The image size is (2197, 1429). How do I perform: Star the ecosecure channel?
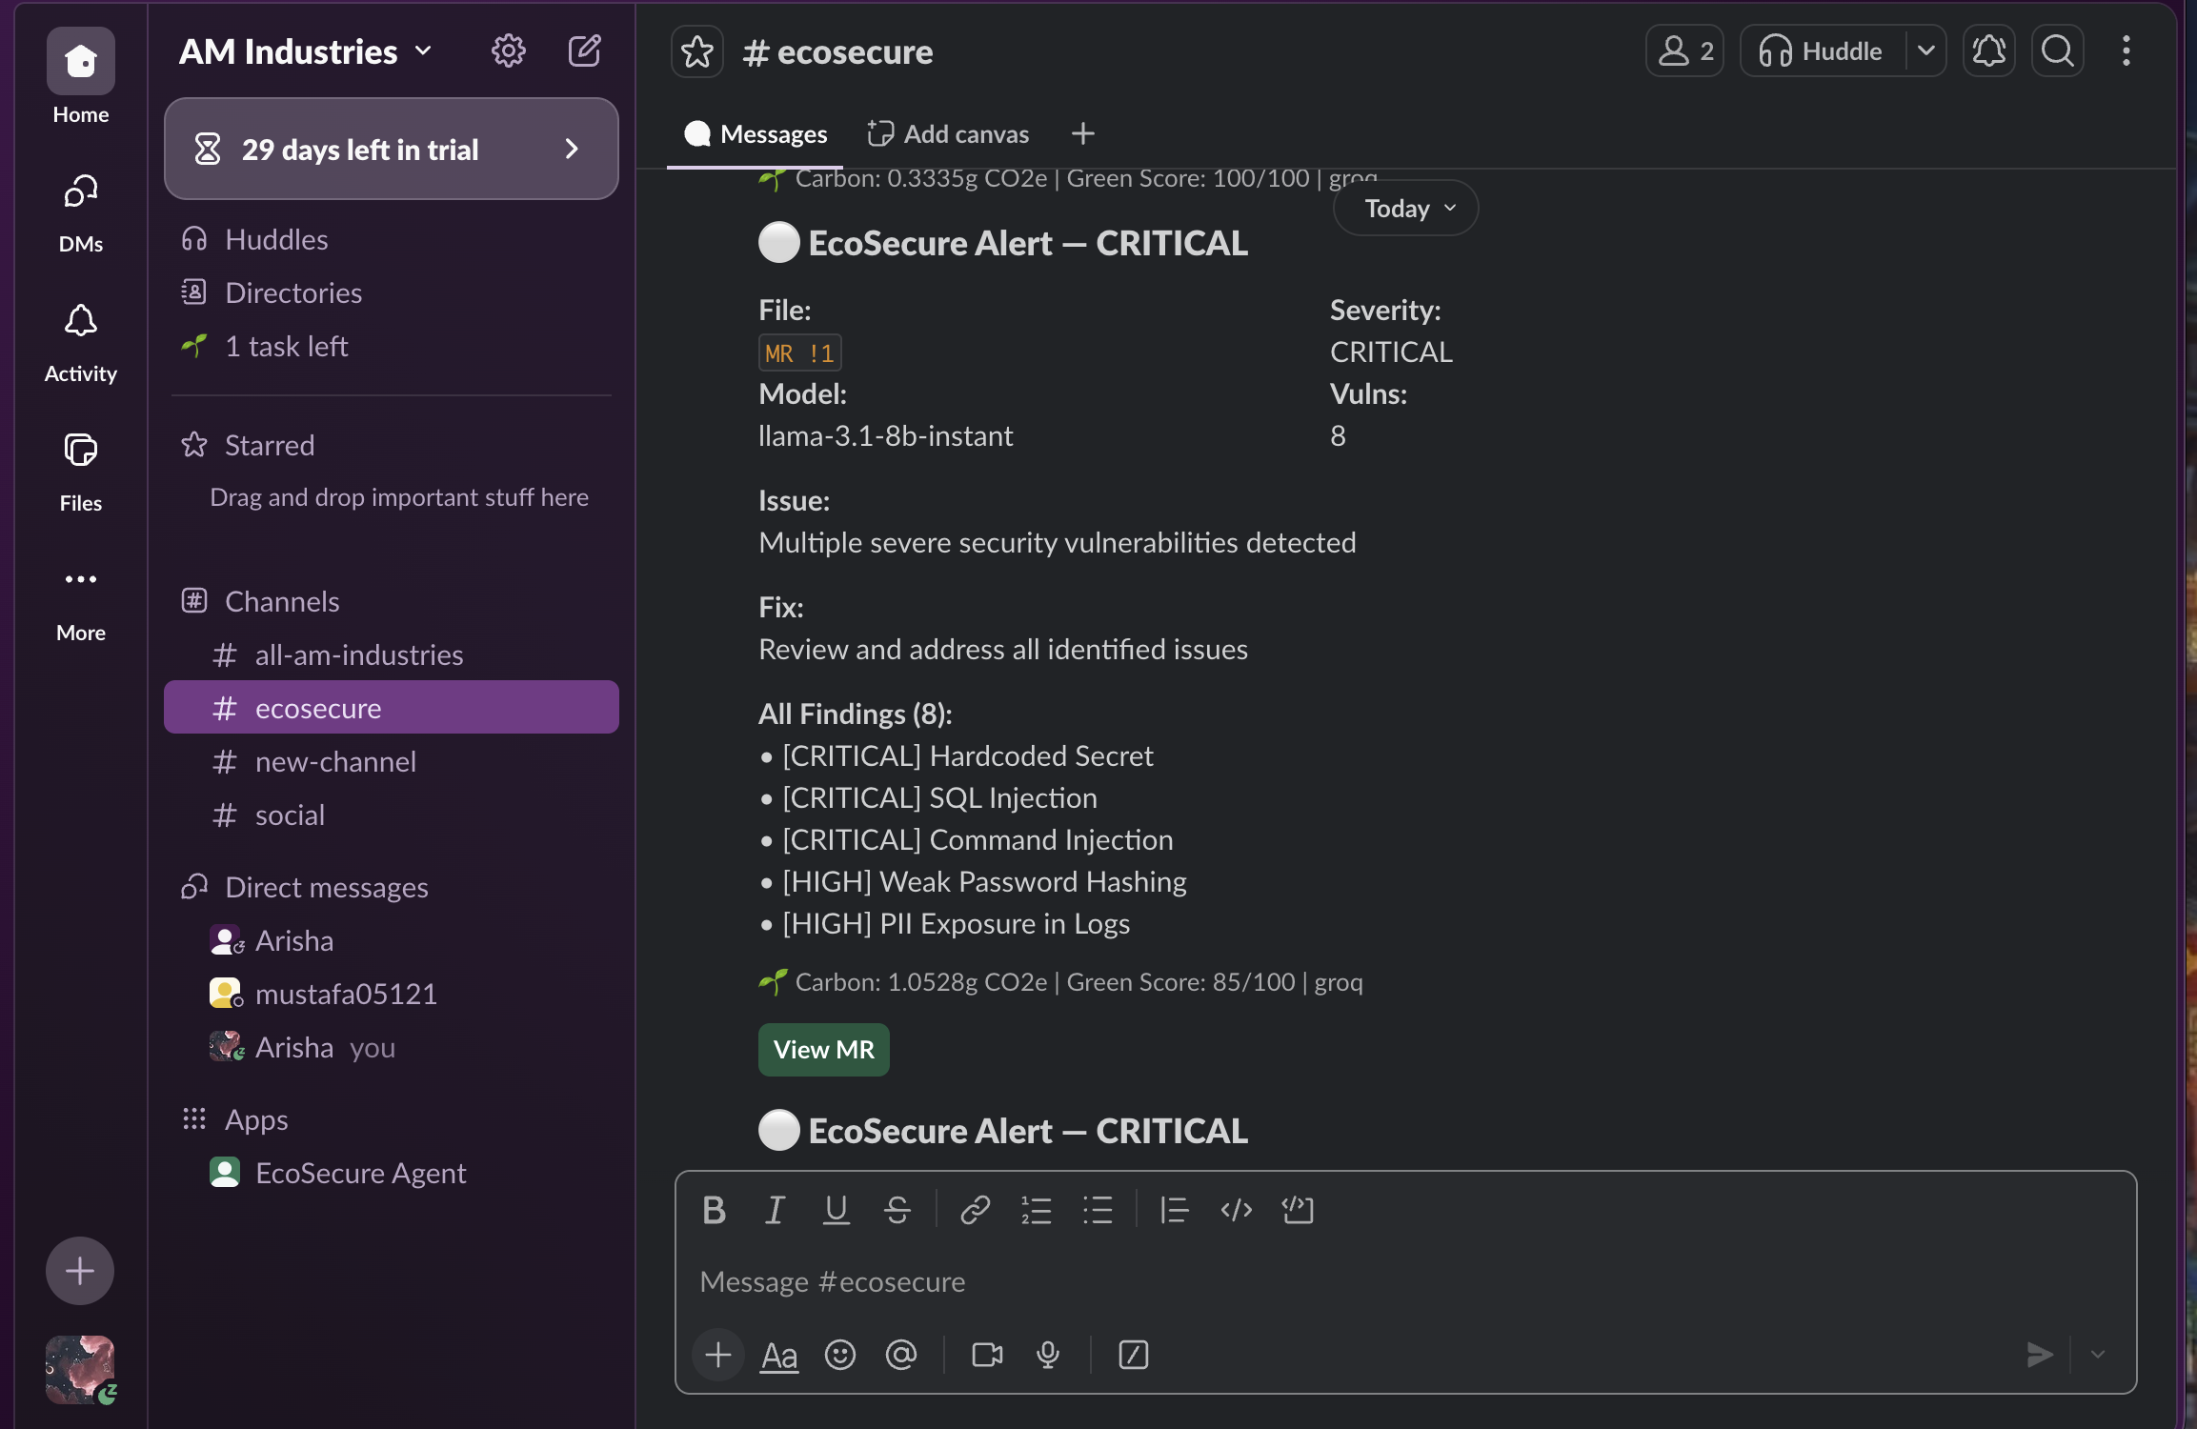coord(697,51)
